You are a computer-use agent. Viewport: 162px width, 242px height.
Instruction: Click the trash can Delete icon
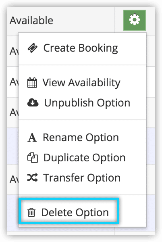[x=31, y=213]
